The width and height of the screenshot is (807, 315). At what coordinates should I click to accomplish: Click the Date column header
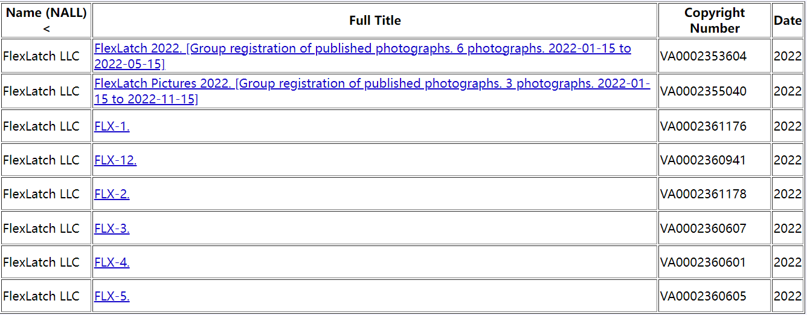point(788,21)
